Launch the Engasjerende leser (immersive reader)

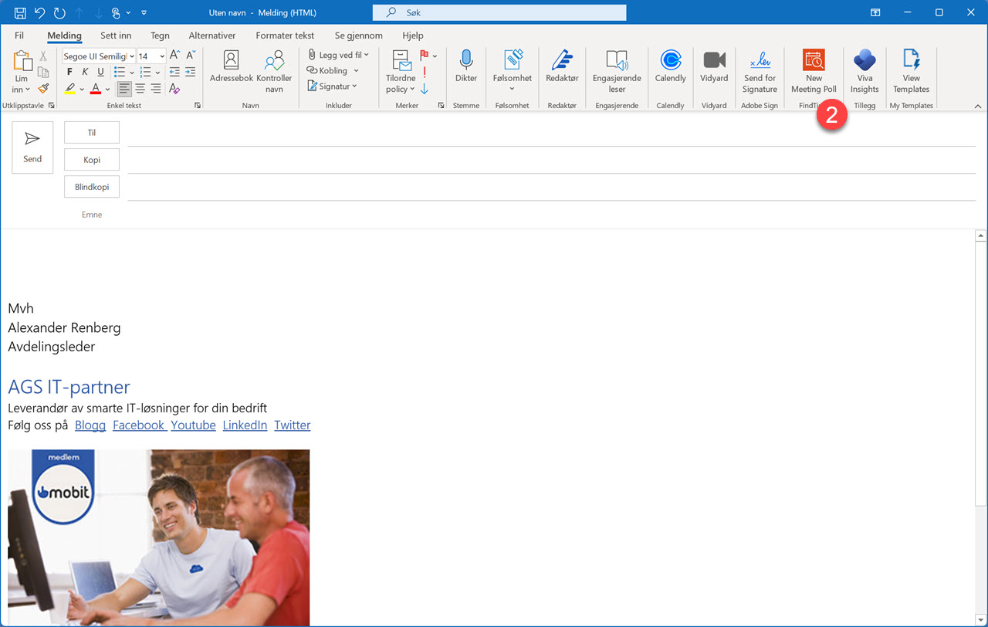tap(616, 69)
